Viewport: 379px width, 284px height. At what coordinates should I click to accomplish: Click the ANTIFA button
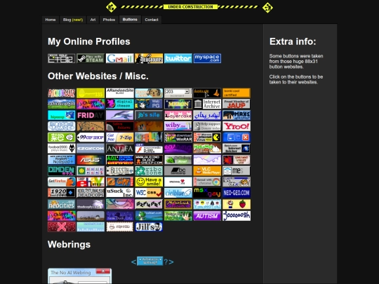coord(119,149)
